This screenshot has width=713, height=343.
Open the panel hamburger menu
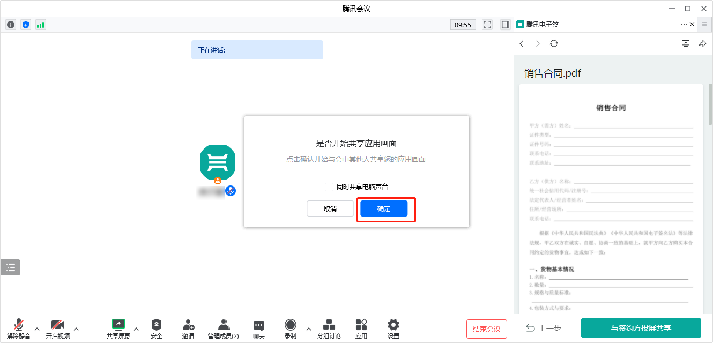704,24
